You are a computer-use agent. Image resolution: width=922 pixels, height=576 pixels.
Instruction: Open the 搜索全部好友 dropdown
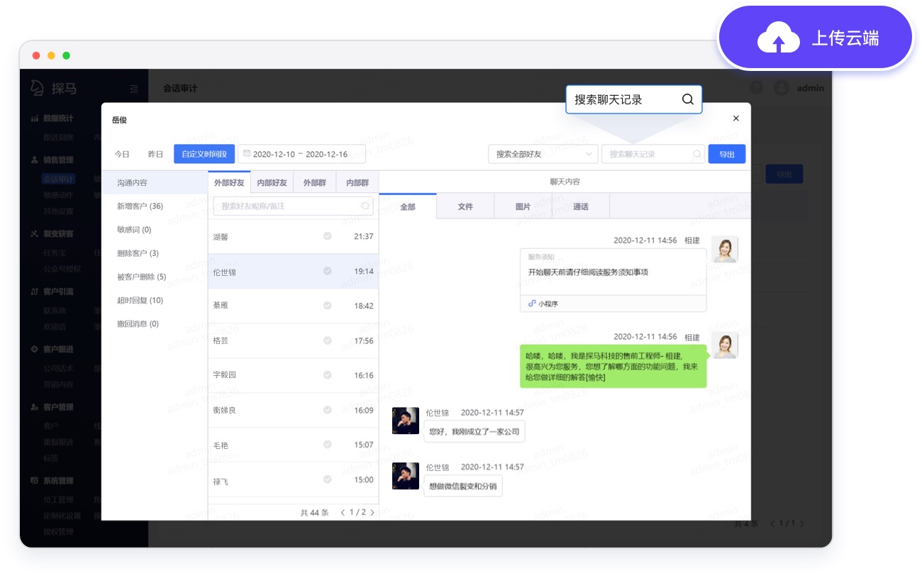click(543, 154)
